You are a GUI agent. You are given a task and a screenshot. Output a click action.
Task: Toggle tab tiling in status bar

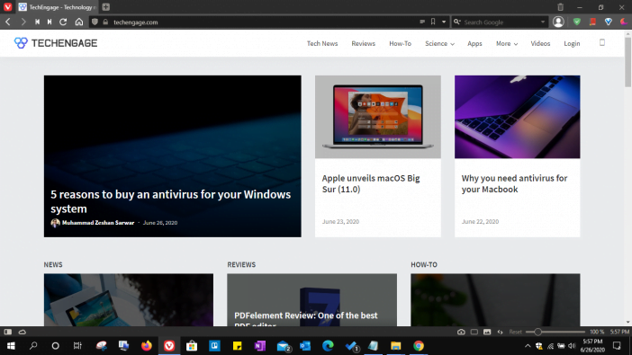[x=474, y=332]
